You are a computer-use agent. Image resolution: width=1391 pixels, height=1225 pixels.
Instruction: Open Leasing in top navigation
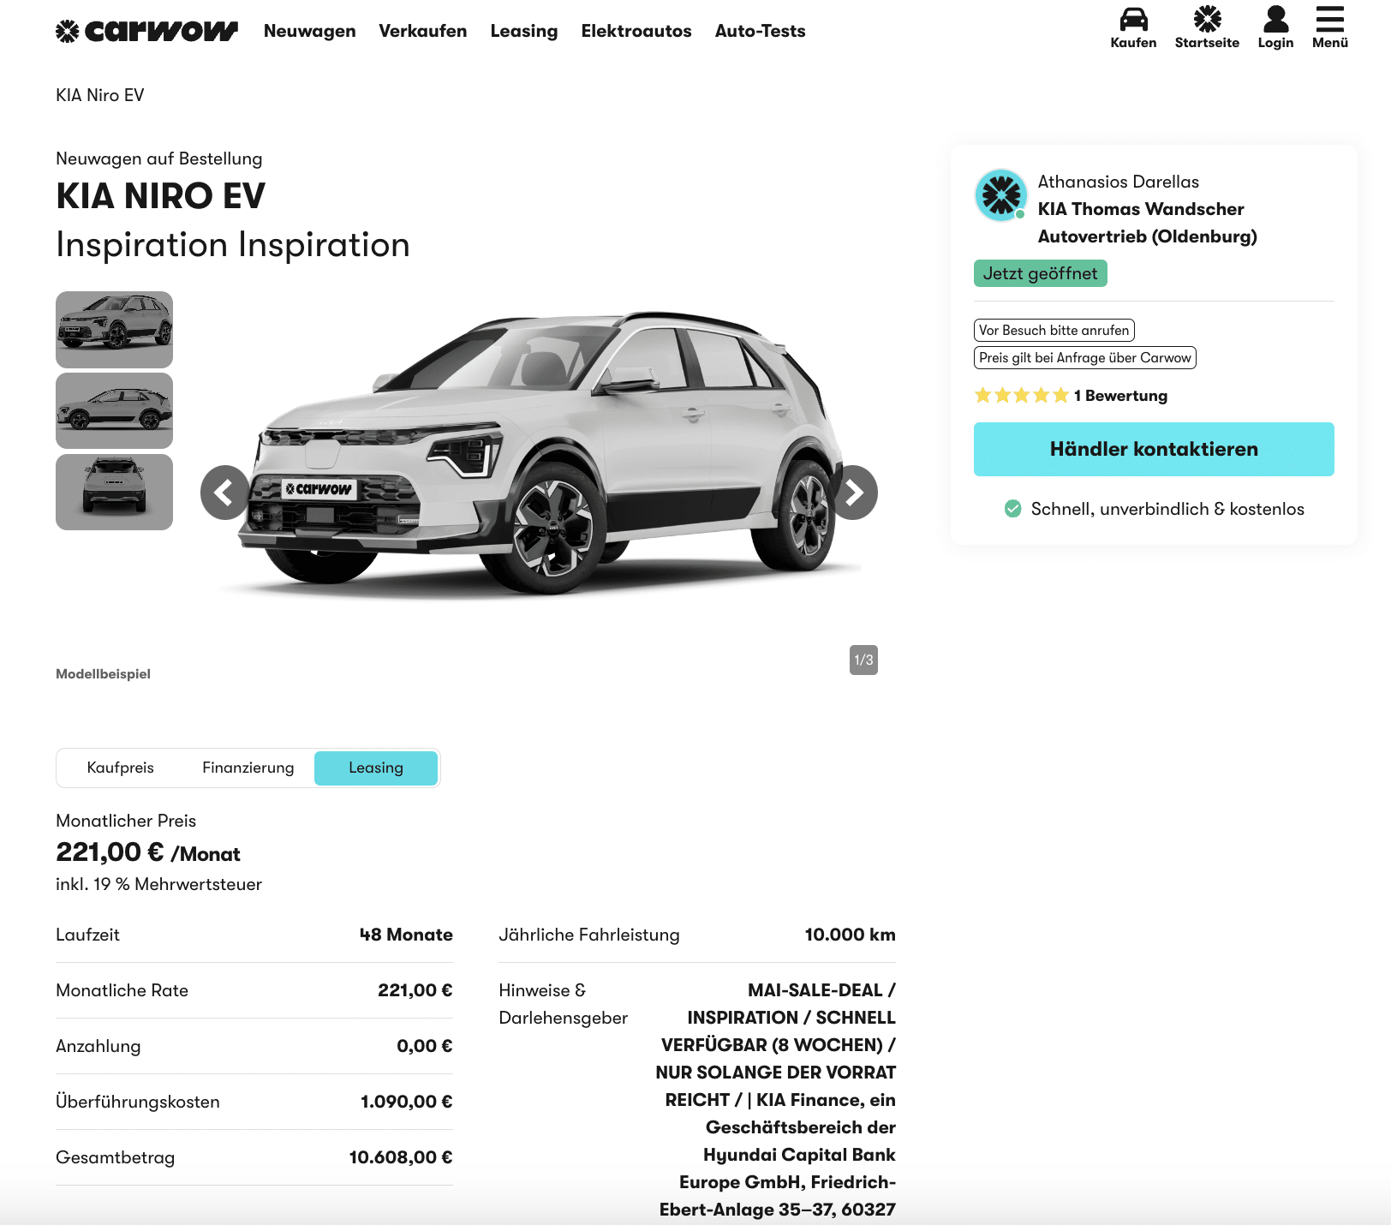(x=524, y=31)
